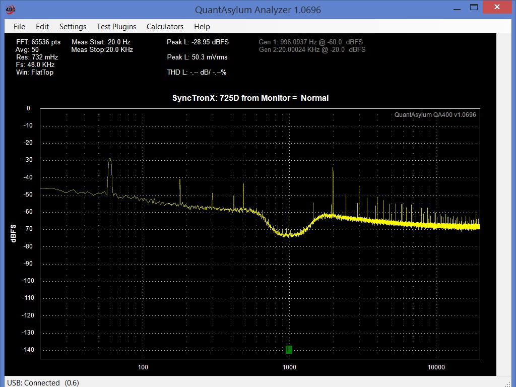Click the -140 dBFS axis label
516x387 pixels.
28,350
